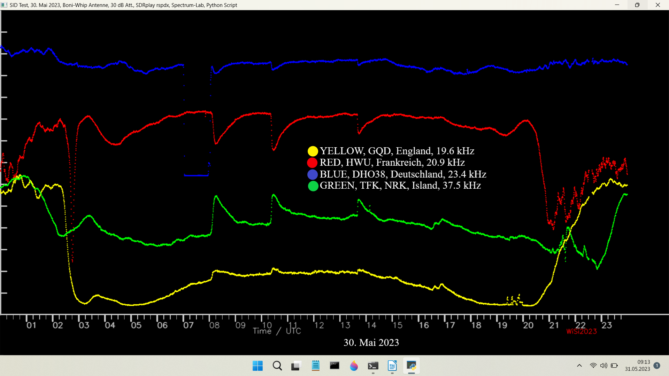The image size is (669, 376).
Task: Click the 12 hour label on time axis
Action: 319,325
